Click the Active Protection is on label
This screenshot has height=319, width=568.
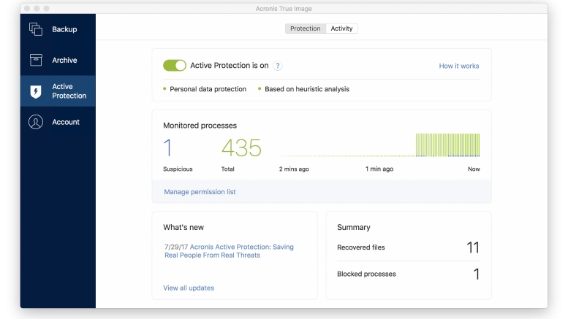pyautogui.click(x=230, y=66)
